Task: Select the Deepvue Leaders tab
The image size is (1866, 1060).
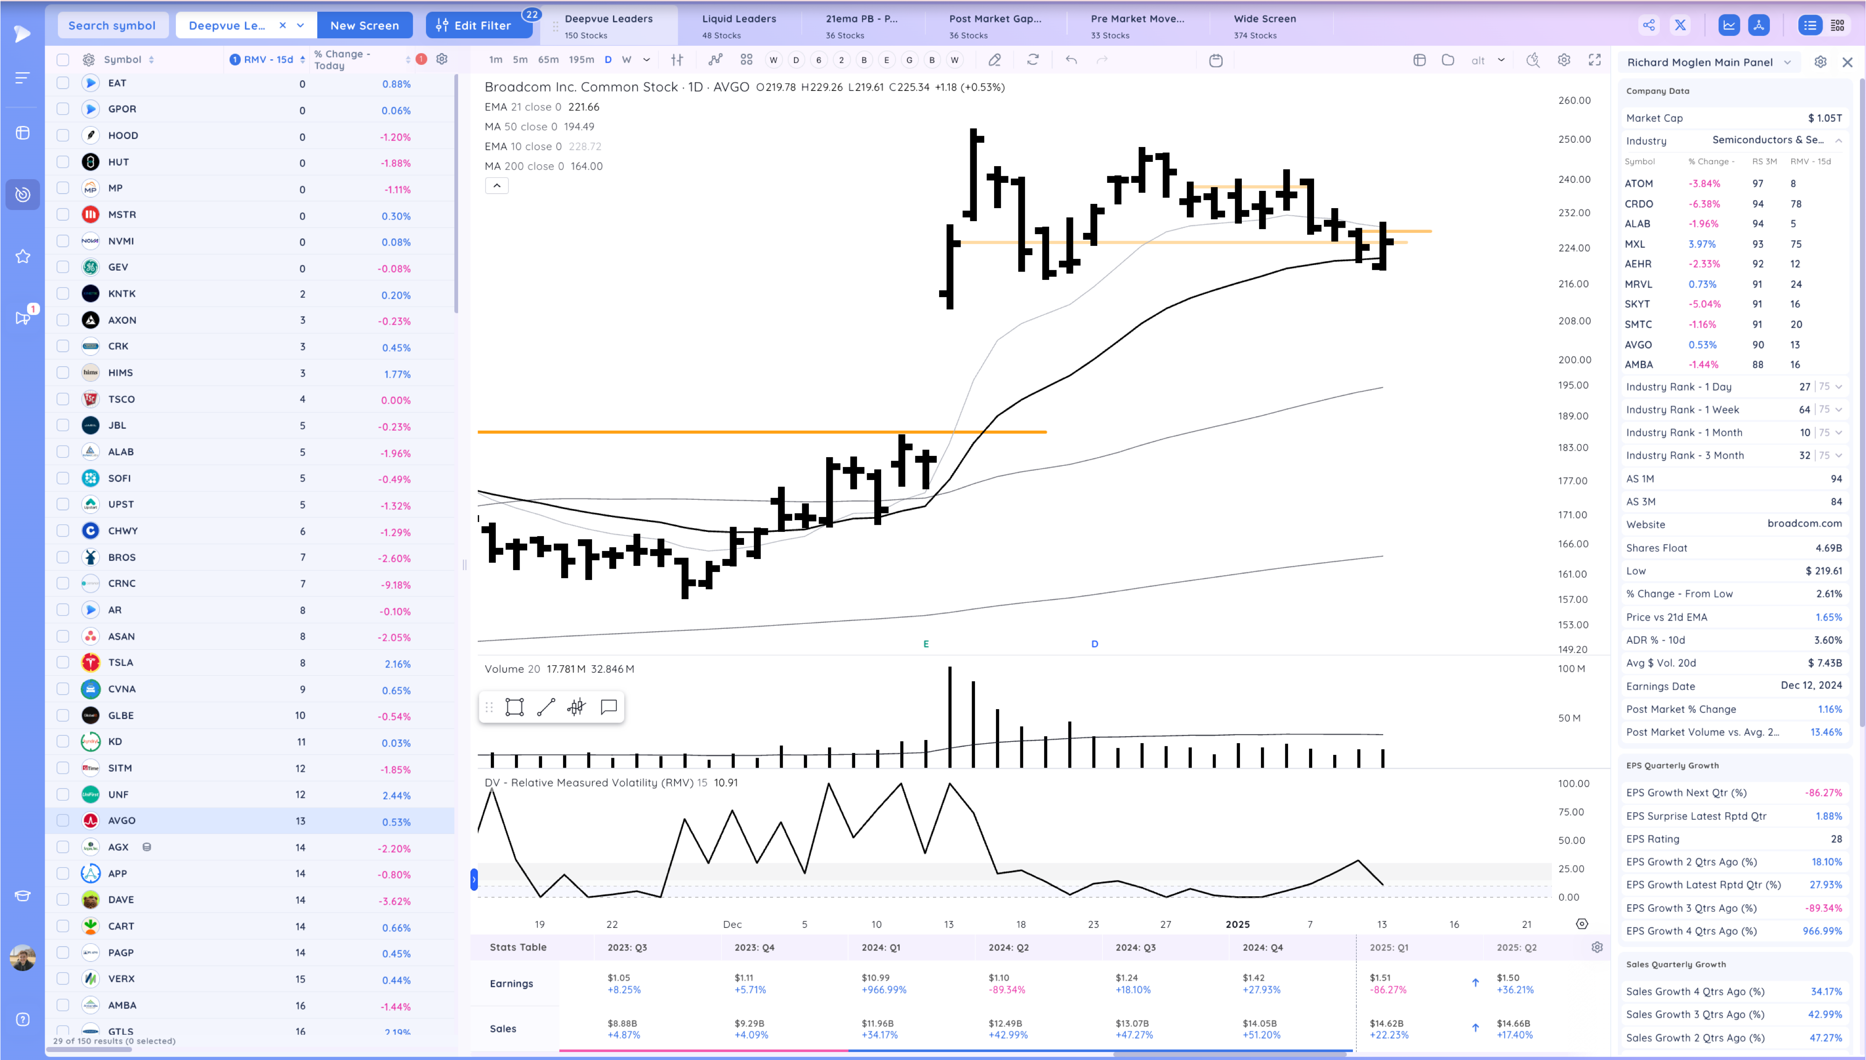Action: point(608,26)
